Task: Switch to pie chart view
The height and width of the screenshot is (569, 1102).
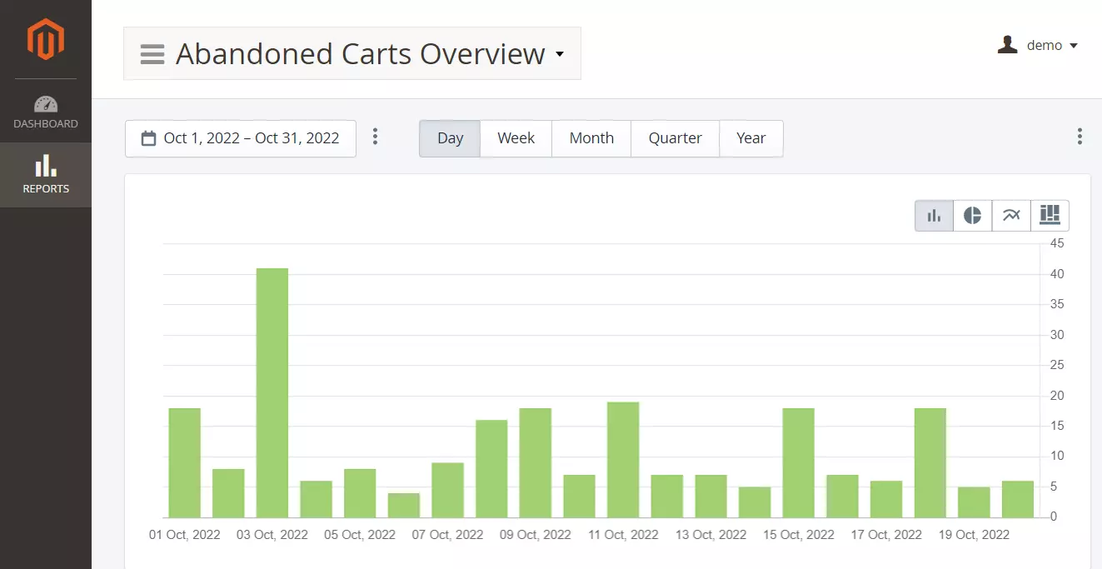Action: click(972, 216)
